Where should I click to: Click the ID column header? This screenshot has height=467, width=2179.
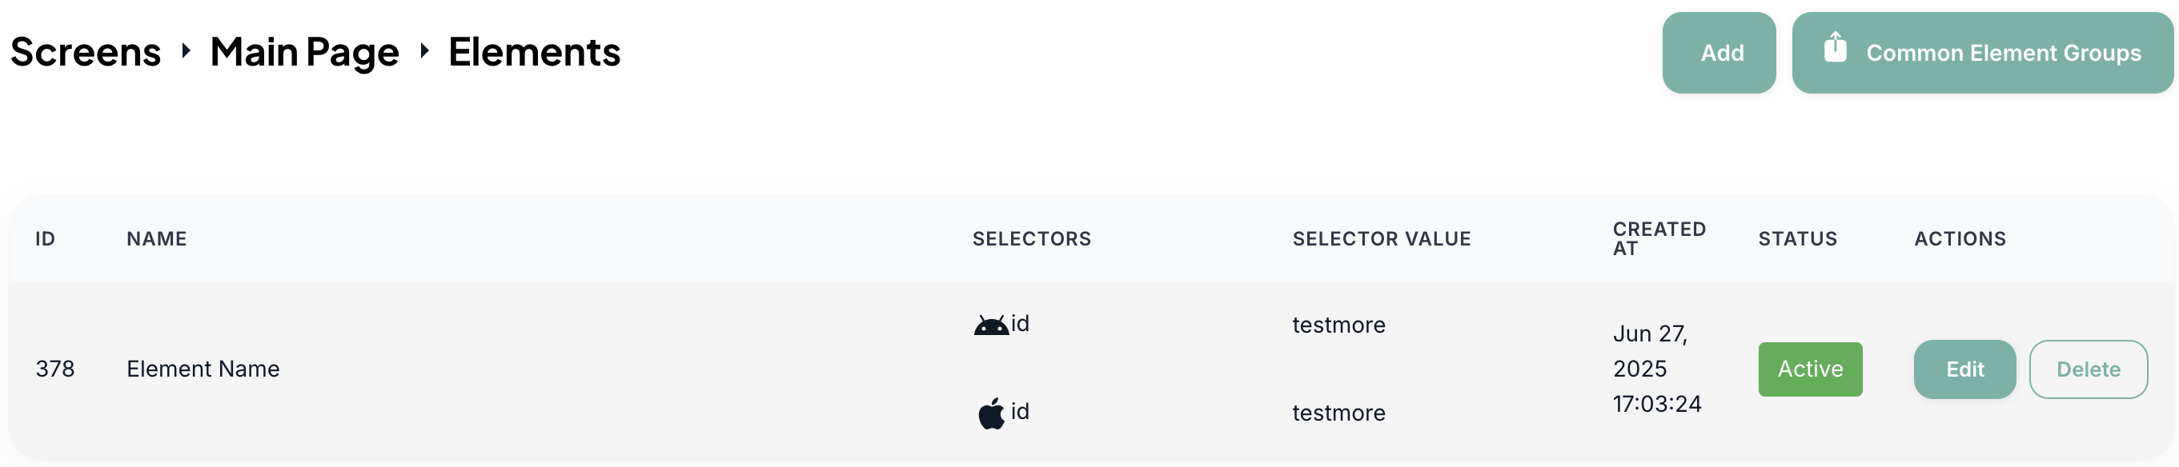[46, 239]
